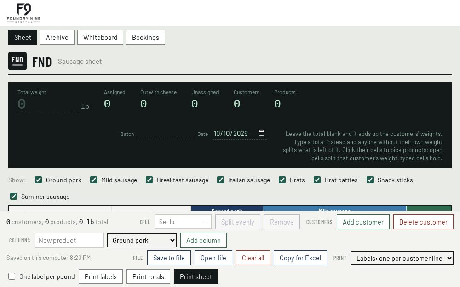Click the Print totals button
The width and height of the screenshot is (460, 287).
(x=148, y=276)
